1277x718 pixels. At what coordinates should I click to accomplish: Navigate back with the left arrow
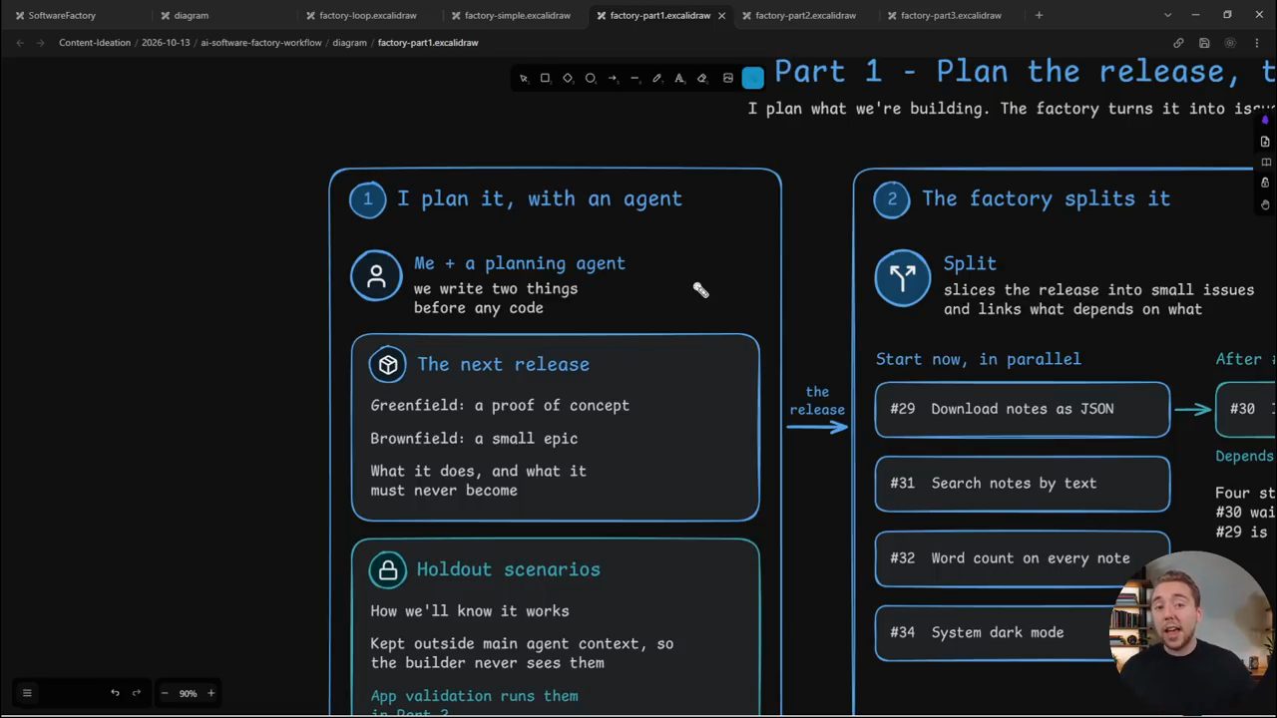coord(20,43)
